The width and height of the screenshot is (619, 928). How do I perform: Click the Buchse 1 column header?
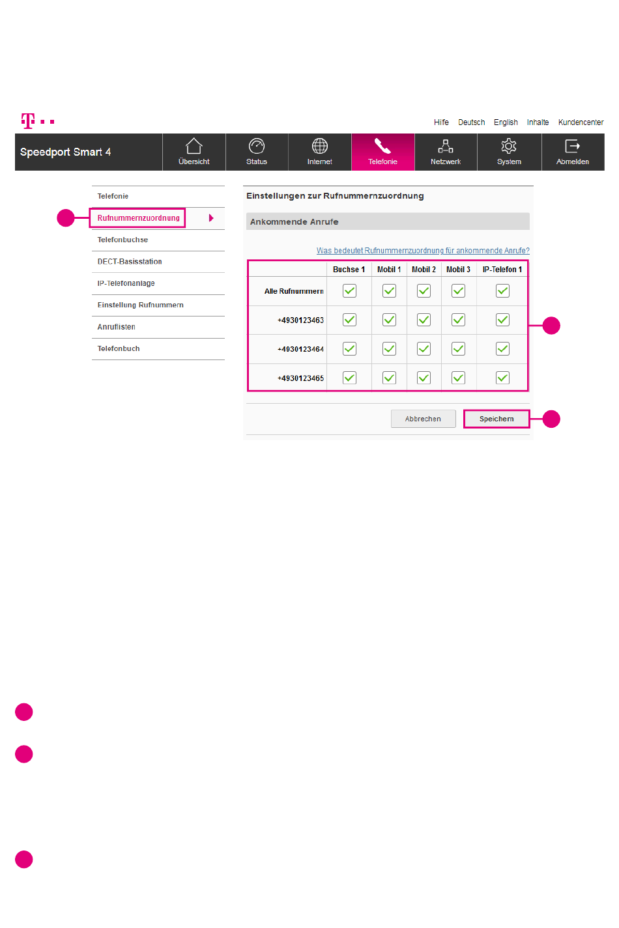(349, 270)
